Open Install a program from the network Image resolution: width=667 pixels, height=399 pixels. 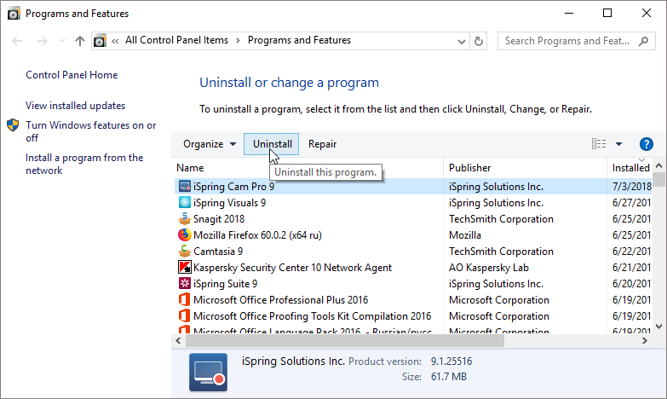click(x=84, y=164)
